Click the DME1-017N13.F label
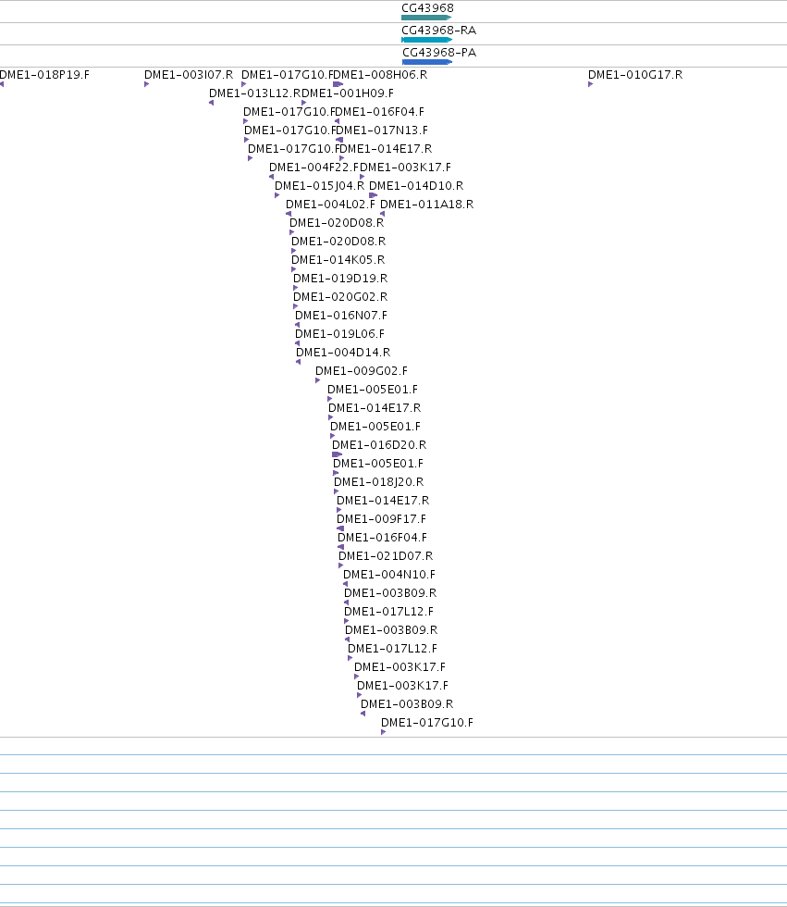 pyautogui.click(x=382, y=130)
